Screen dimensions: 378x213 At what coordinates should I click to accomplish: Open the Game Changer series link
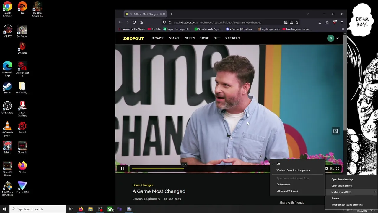point(143,185)
